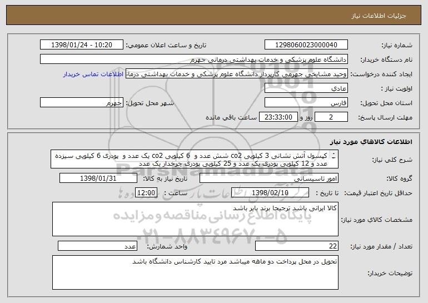
Task: Select the remaining days field showing 2
Action: [331, 117]
